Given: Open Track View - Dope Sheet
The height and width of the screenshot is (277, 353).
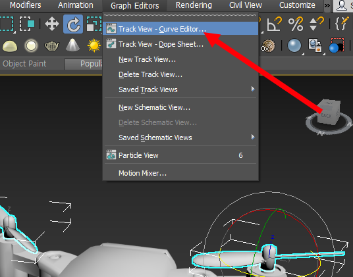Looking at the screenshot, I should (180, 44).
